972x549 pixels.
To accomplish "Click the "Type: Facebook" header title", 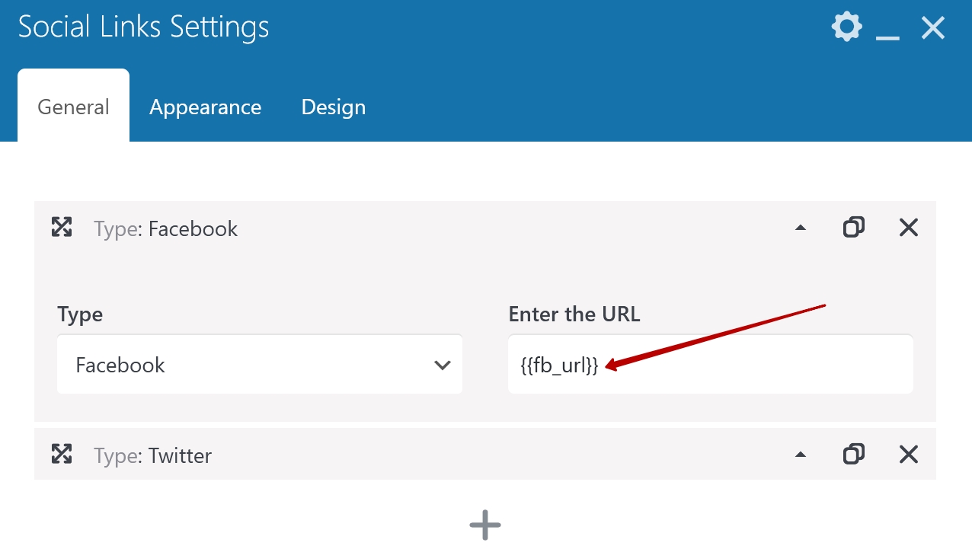I will pos(165,228).
